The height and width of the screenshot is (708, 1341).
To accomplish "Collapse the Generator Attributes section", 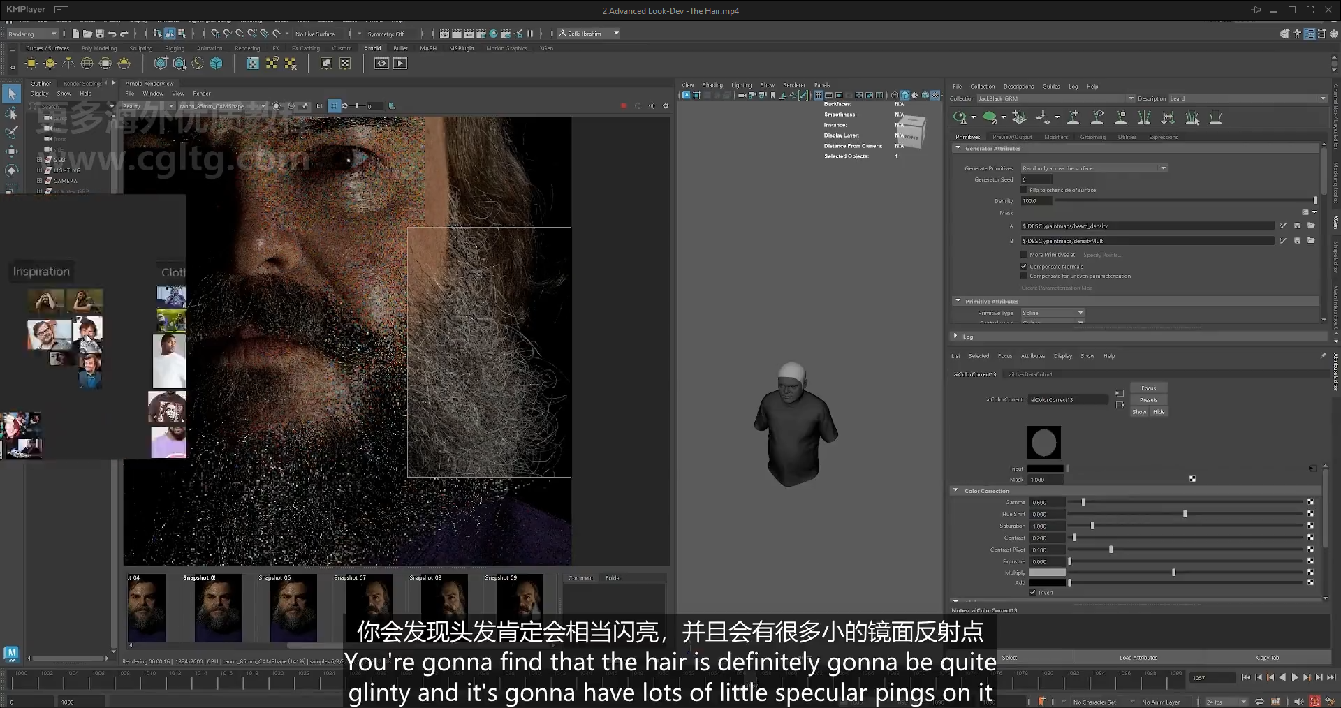I will pos(958,148).
